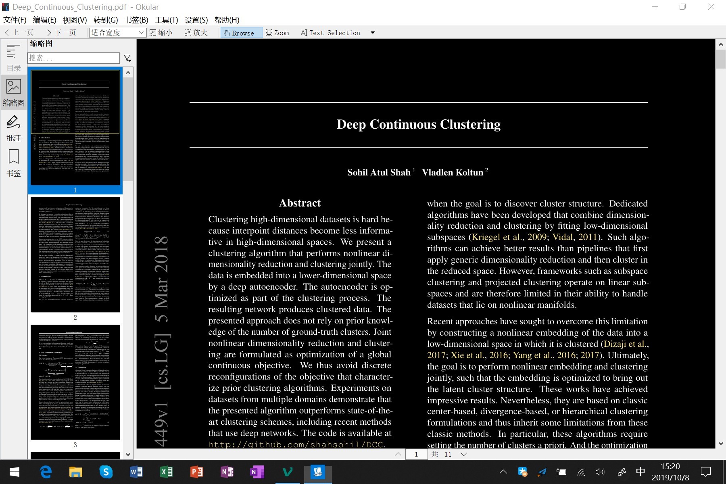Open OneNote 2016 from the taskbar
Viewport: 726px width, 484px height.
pyautogui.click(x=227, y=472)
